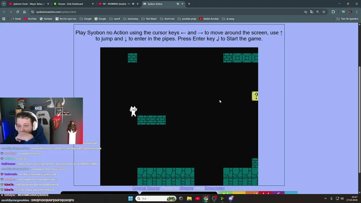Open the zoom magnifier icon in address bar
Screen dimensions: 361x203
(x=318, y=12)
